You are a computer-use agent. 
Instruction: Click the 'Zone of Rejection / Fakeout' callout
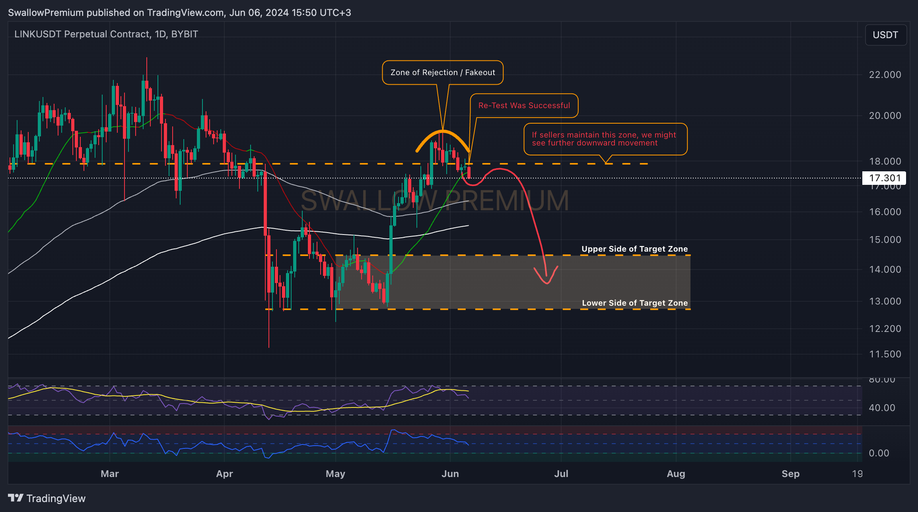pyautogui.click(x=443, y=72)
